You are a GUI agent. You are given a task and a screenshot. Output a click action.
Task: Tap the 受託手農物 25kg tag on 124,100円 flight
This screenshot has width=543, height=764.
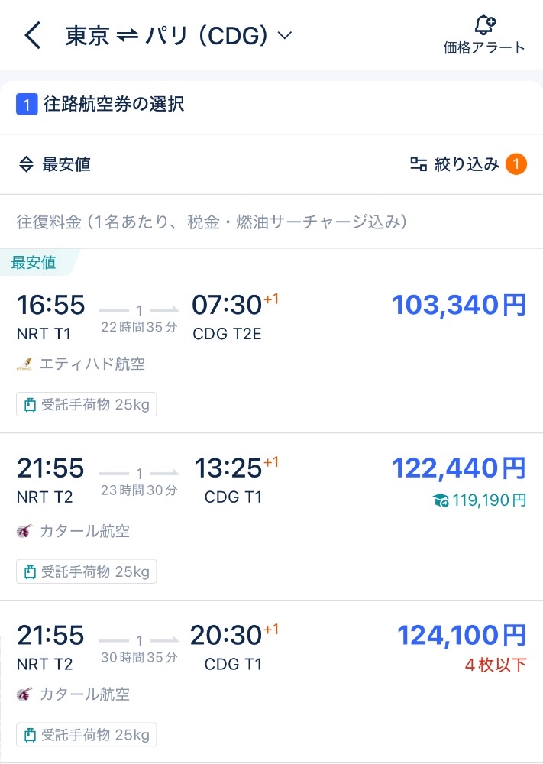coord(86,734)
